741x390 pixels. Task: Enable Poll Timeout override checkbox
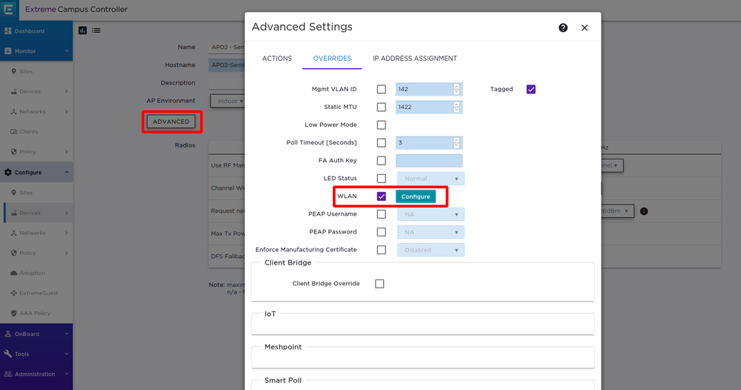(382, 142)
